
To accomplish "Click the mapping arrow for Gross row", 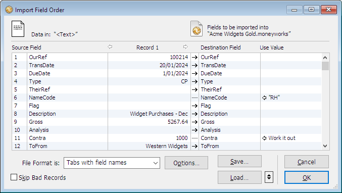I will coord(194,122).
